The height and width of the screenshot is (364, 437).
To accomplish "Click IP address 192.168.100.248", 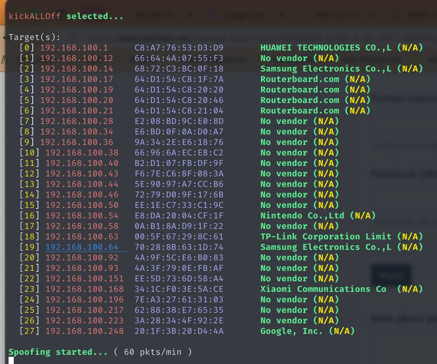I will 84,331.
